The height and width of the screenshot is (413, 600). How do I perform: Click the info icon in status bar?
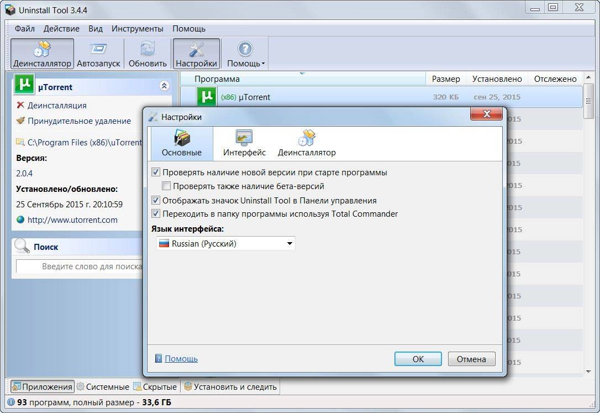10,402
